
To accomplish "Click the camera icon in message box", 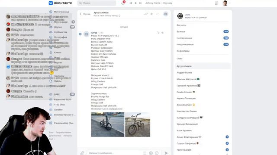I will pos(151,153).
